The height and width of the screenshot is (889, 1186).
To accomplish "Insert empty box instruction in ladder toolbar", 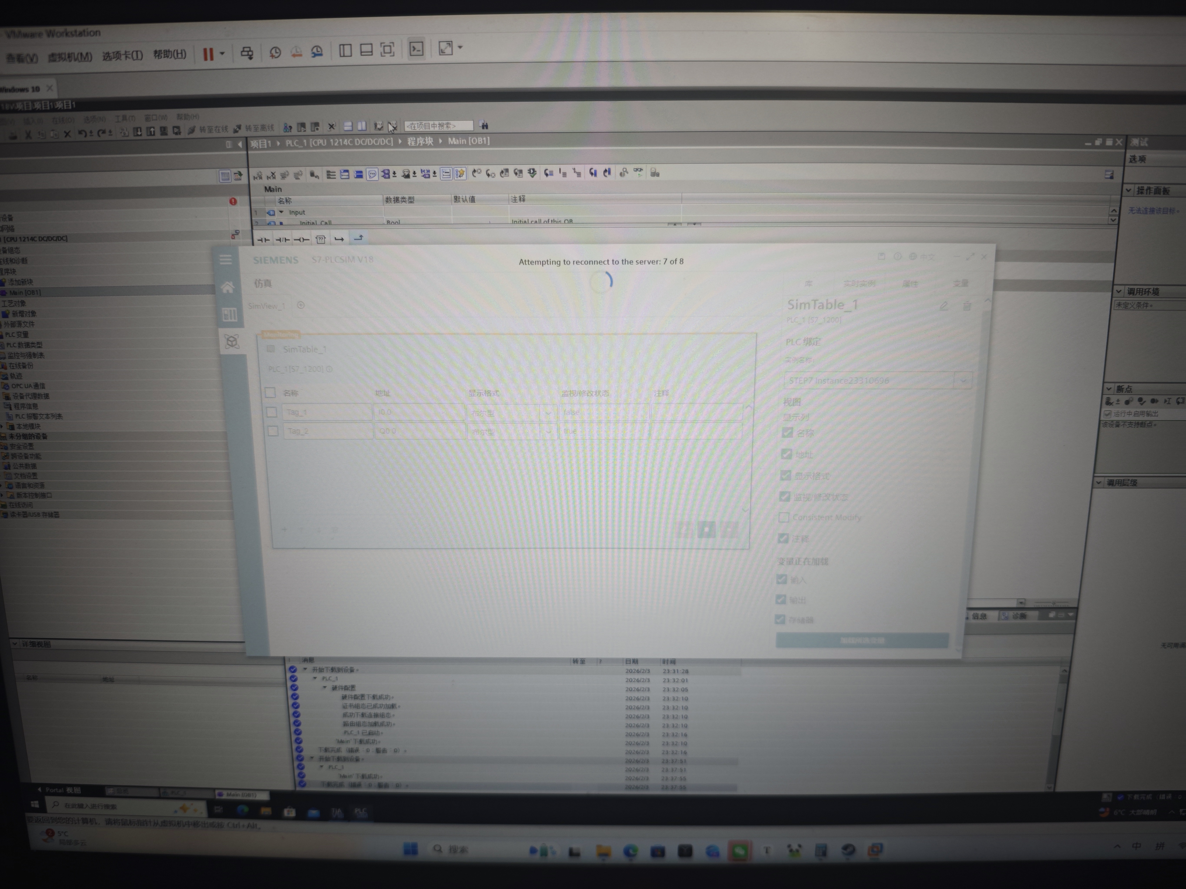I will point(321,239).
